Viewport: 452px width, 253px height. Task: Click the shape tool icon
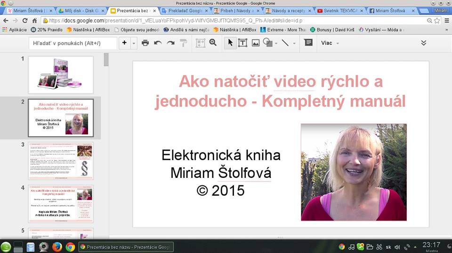pos(268,43)
